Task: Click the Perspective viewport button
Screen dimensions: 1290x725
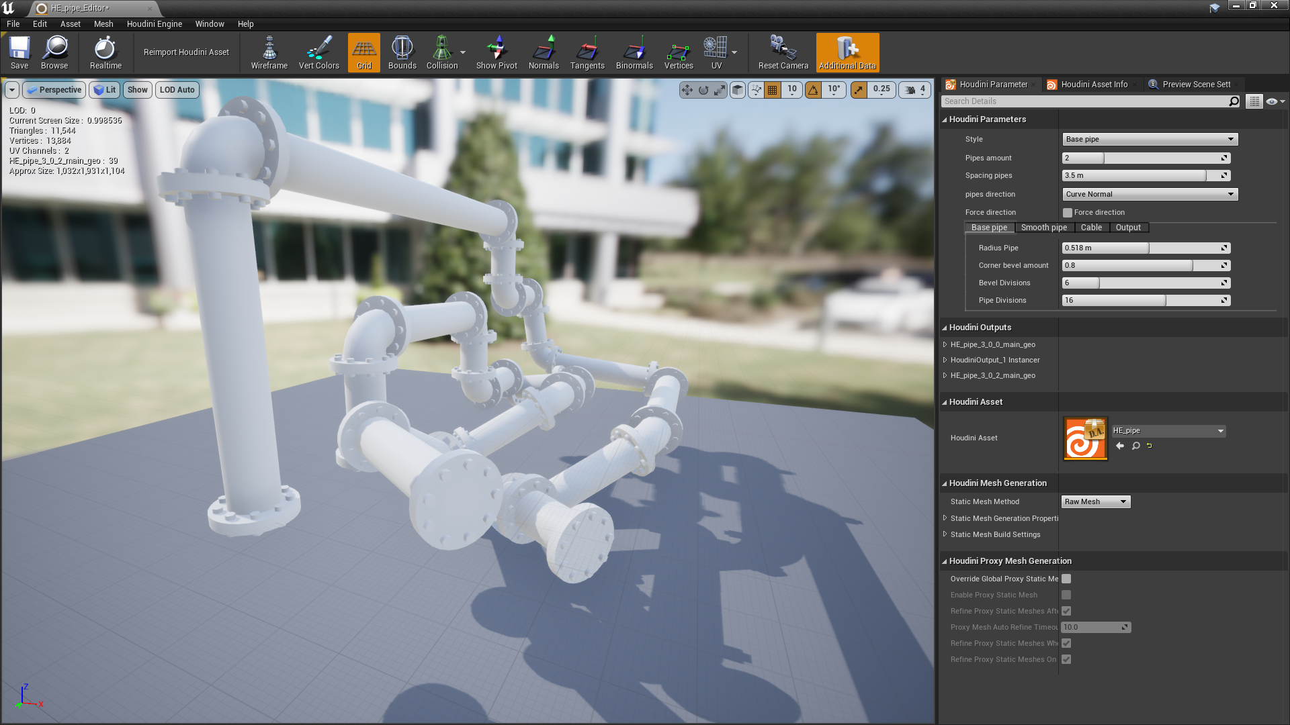Action: click(54, 90)
